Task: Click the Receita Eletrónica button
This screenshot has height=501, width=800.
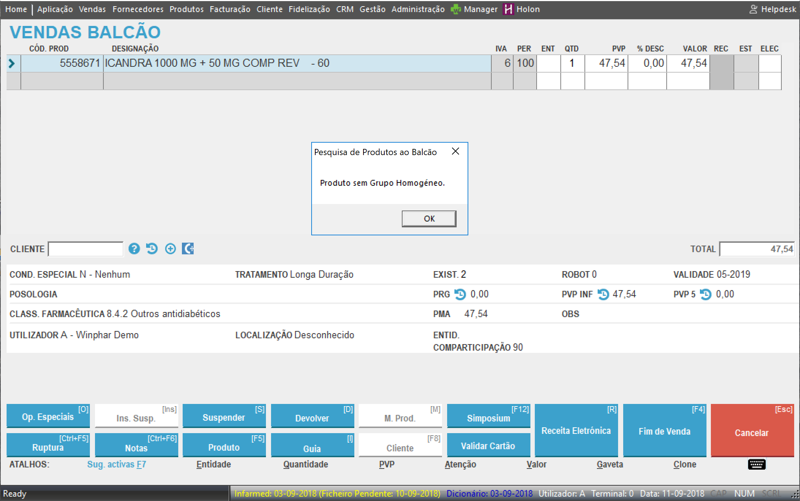Action: [x=576, y=431]
